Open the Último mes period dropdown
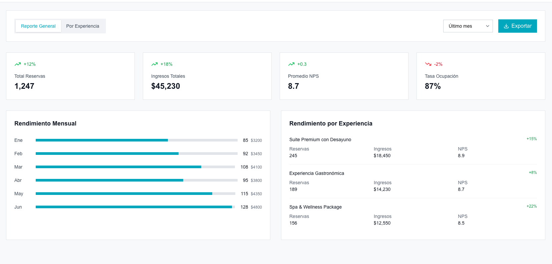This screenshot has height=264, width=552. [468, 26]
